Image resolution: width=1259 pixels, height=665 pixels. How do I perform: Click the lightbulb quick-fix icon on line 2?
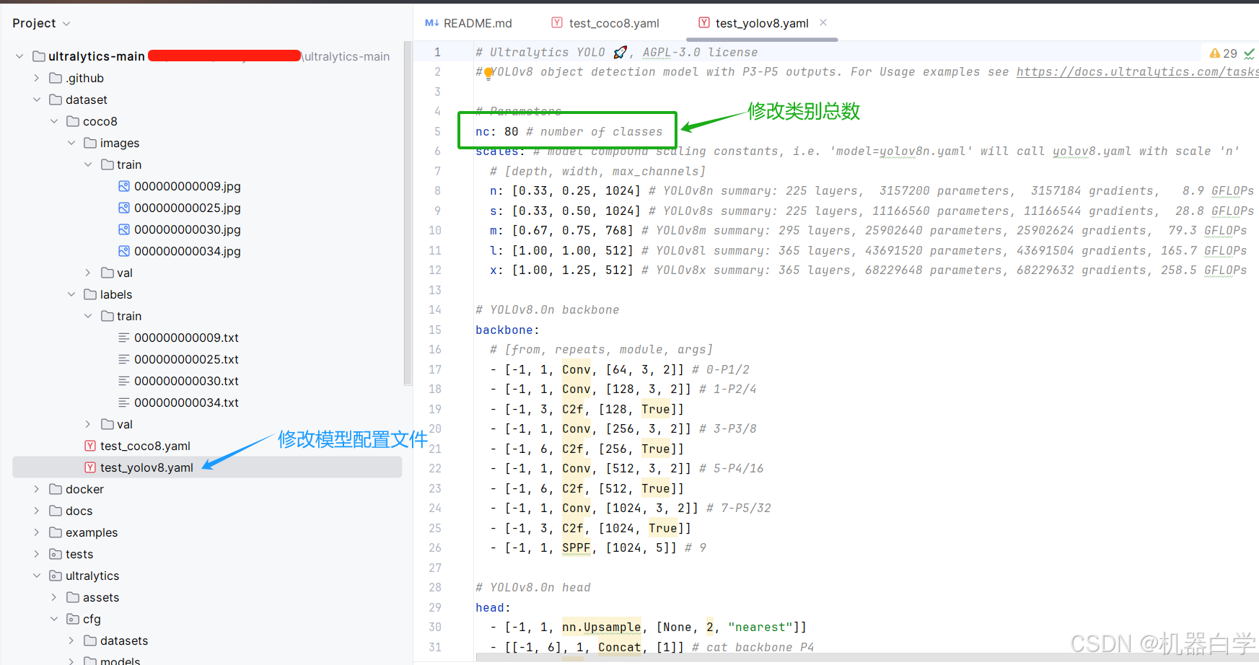point(488,72)
